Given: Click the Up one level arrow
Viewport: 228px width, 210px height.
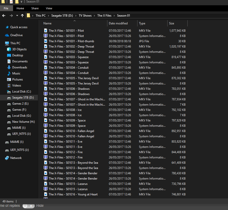Looking at the screenshot, I should [22, 16].
